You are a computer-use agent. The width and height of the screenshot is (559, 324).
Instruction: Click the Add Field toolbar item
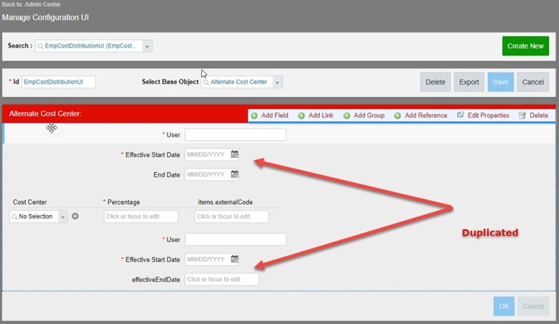pyautogui.click(x=270, y=115)
